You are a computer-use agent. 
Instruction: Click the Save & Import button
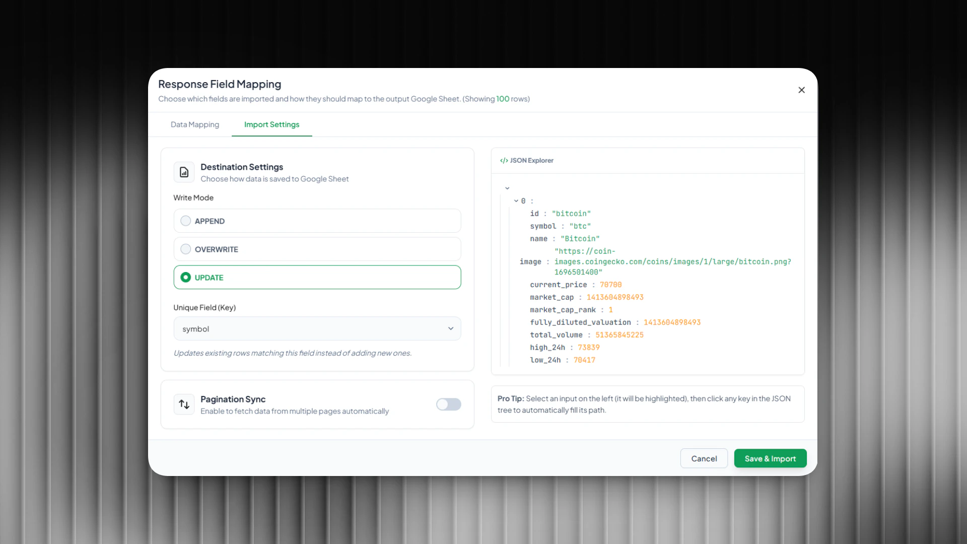coord(770,458)
